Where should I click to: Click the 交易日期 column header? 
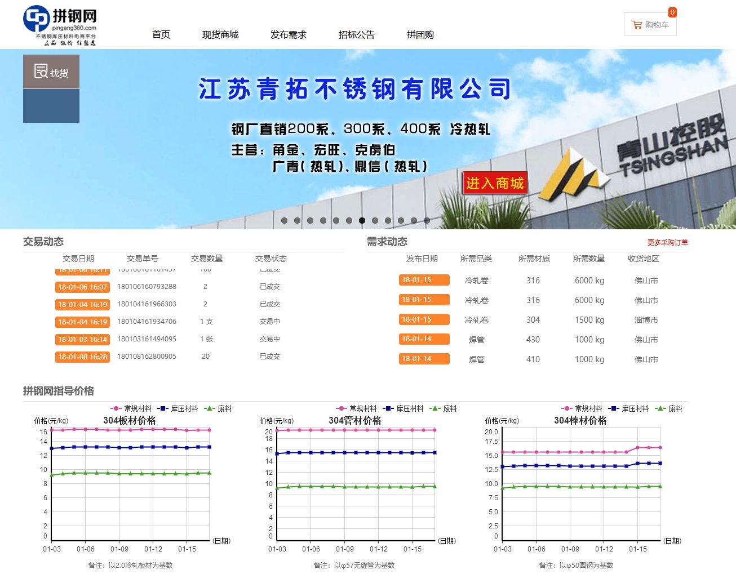click(78, 259)
